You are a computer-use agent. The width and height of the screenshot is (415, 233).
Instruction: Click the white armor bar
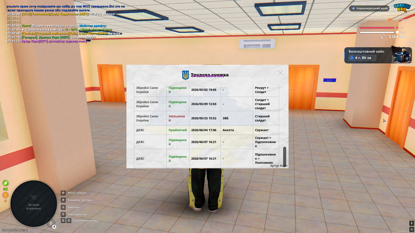click(x=377, y=32)
